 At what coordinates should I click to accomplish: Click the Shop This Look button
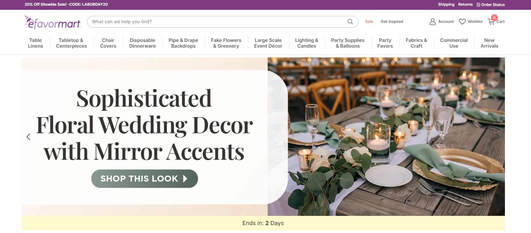click(145, 179)
